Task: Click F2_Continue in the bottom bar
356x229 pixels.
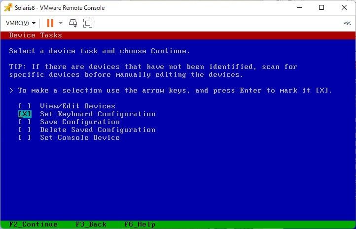Action: tap(34, 224)
